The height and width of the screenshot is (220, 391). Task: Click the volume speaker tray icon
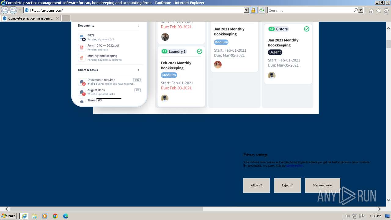[347, 216]
